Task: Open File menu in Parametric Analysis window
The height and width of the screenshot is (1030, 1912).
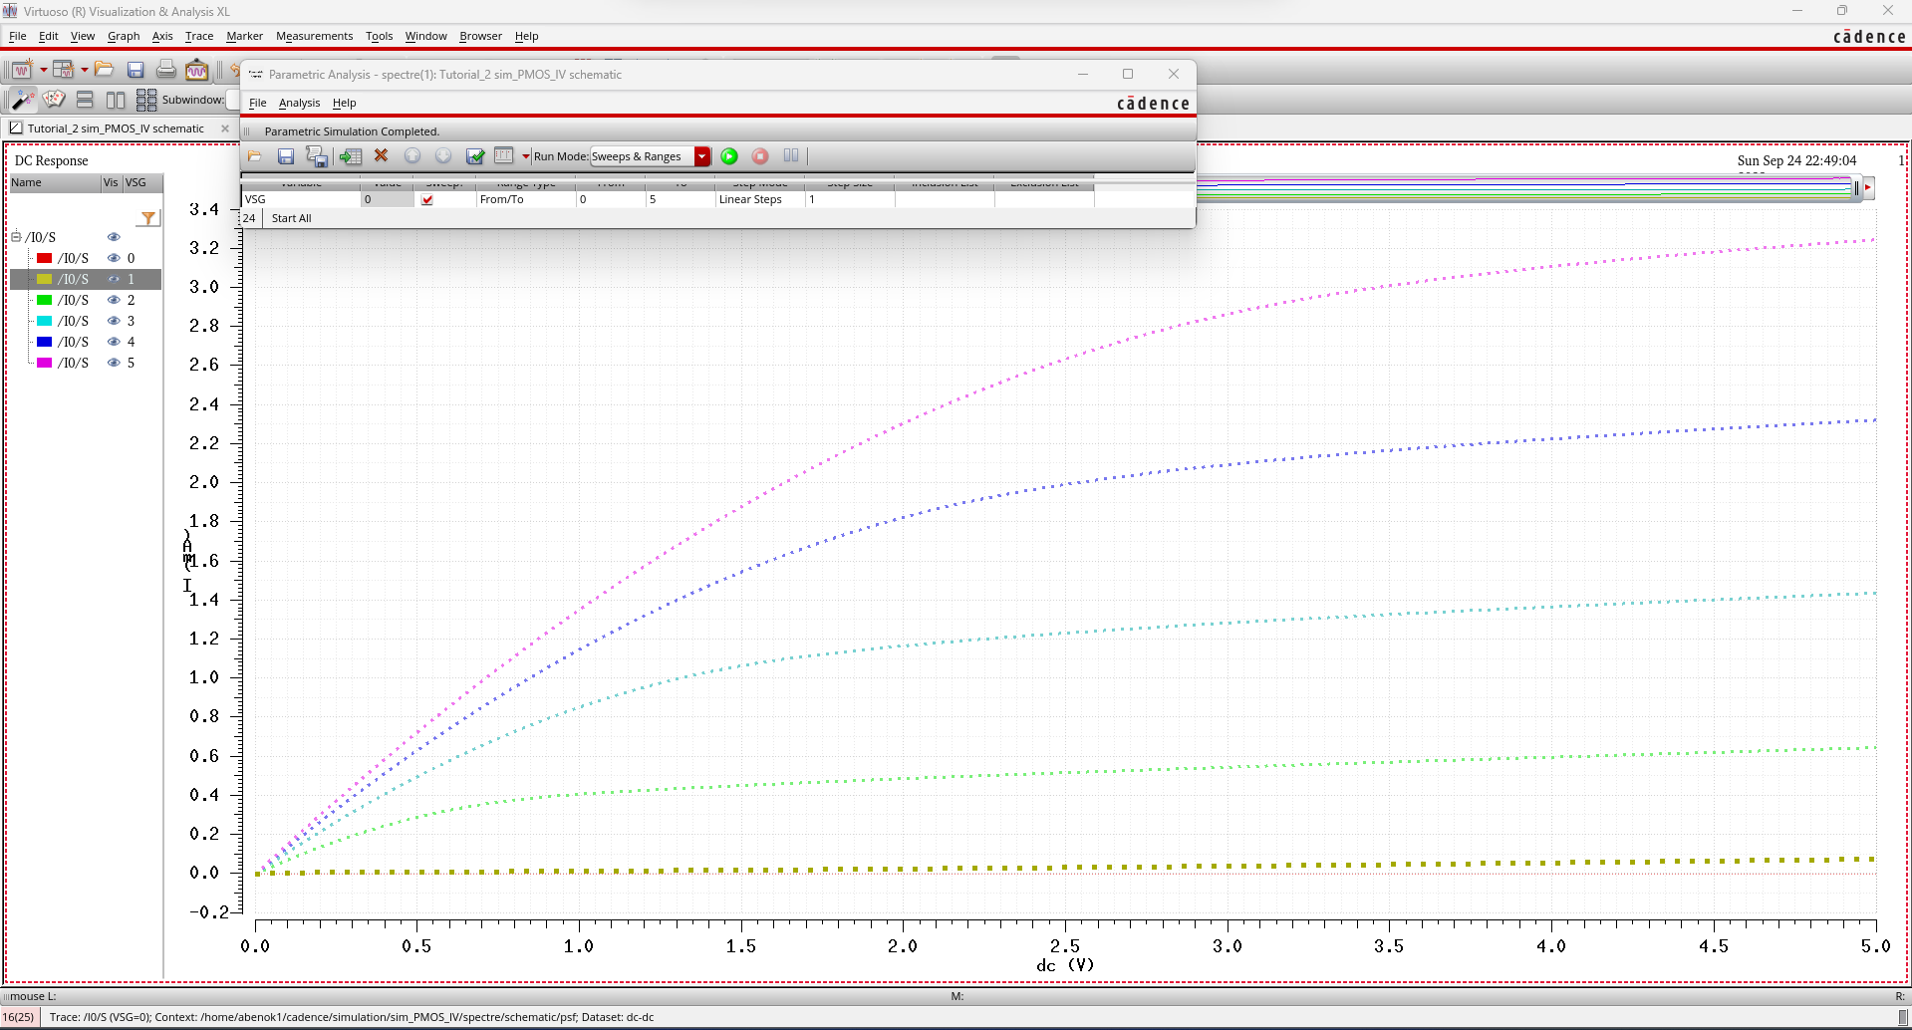Action: 257,103
